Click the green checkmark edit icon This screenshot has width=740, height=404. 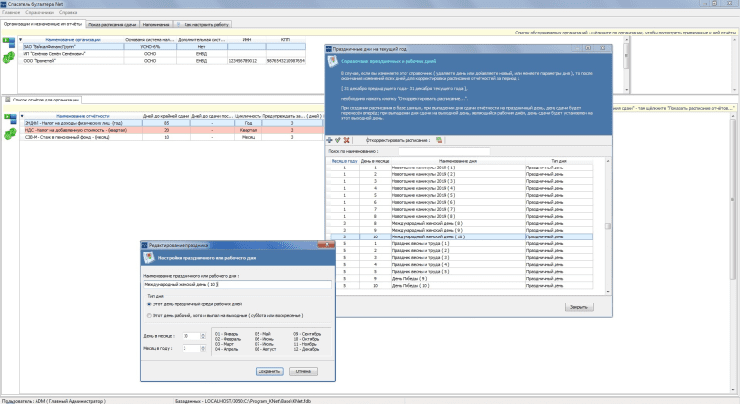coord(338,140)
